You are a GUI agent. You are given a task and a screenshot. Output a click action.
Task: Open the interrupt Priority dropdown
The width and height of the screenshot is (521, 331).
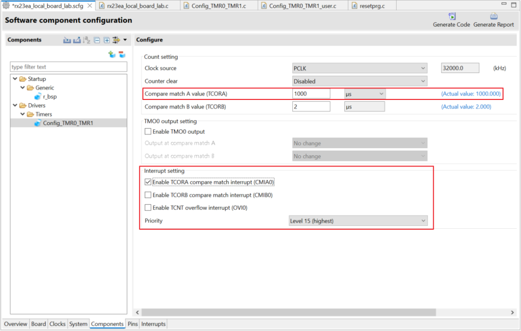point(358,221)
